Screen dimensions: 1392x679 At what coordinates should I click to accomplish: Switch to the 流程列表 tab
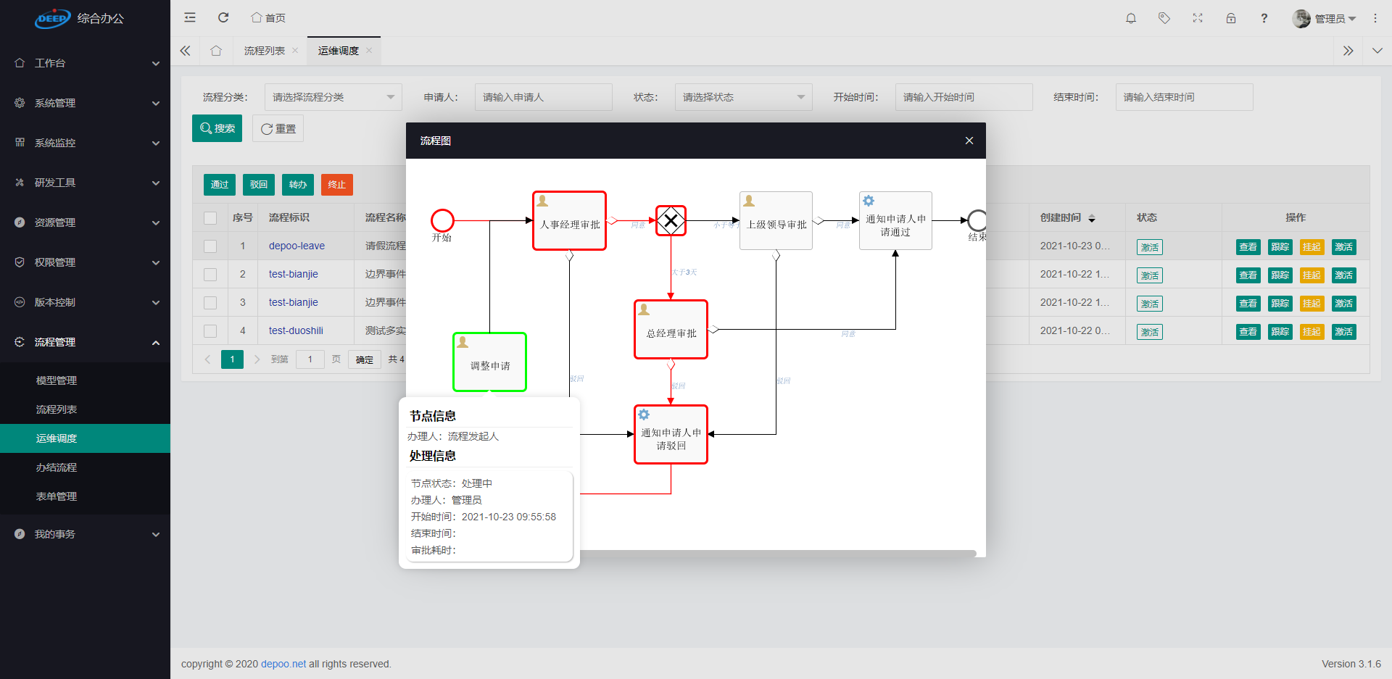pos(265,50)
